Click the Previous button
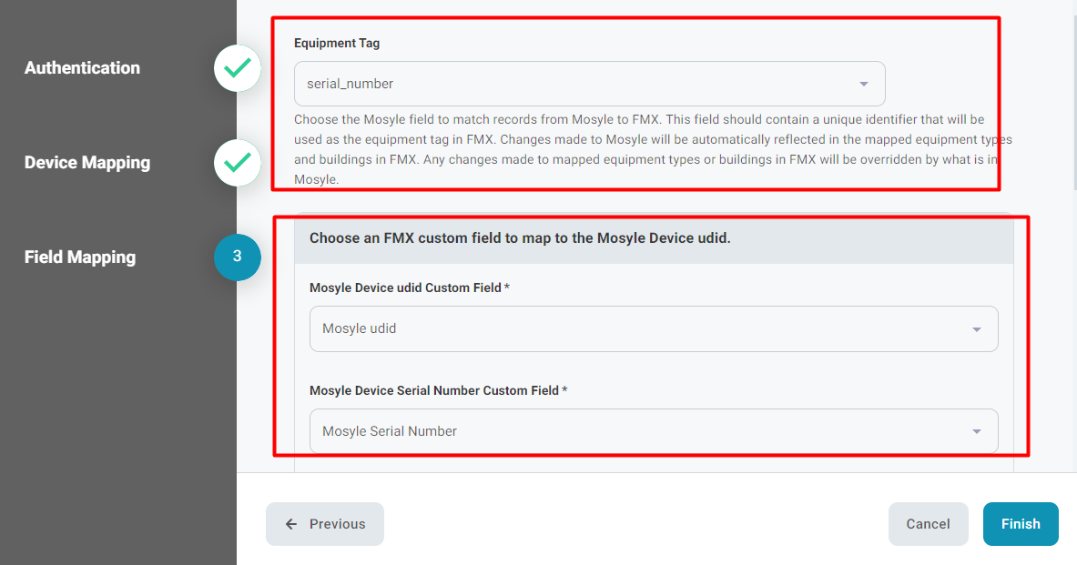1077x565 pixels. point(325,524)
